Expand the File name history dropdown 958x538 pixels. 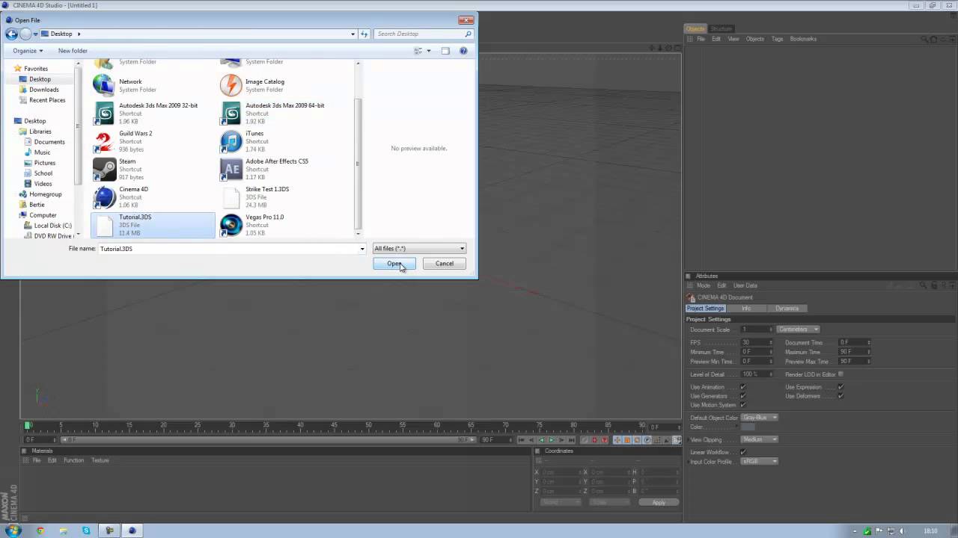coord(362,249)
